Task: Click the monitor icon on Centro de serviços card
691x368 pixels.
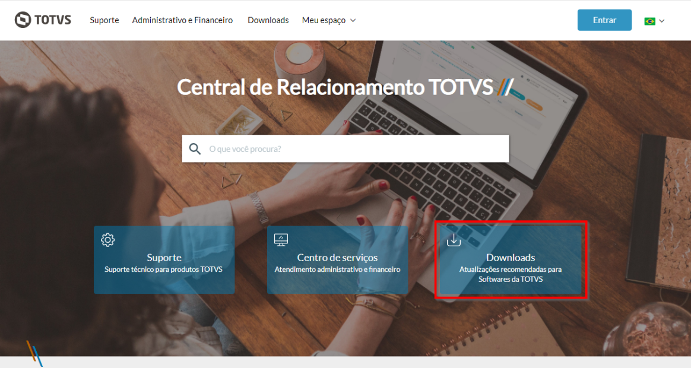Action: coord(281,240)
